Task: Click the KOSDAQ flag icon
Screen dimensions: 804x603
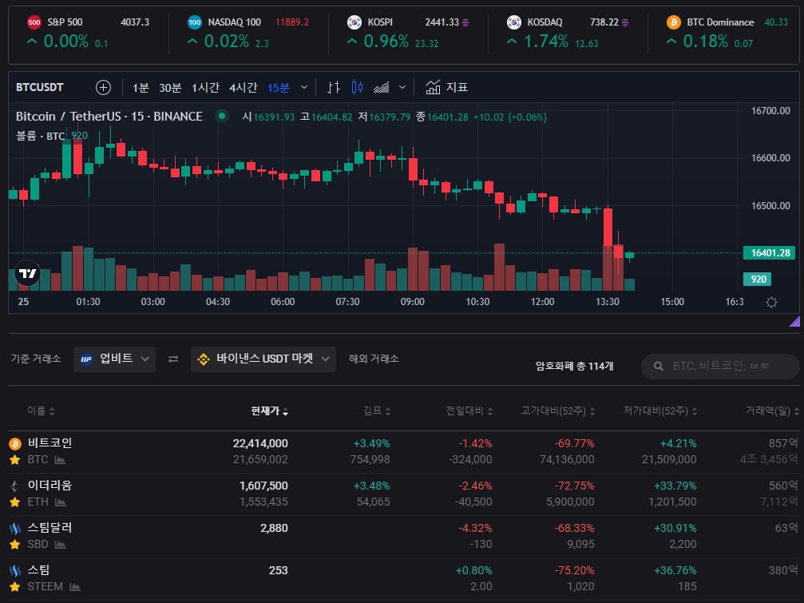Action: pos(514,22)
